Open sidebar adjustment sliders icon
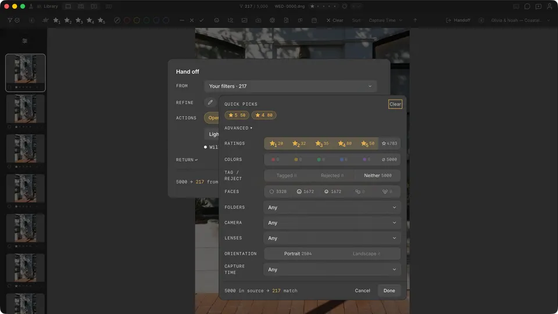 (24, 41)
